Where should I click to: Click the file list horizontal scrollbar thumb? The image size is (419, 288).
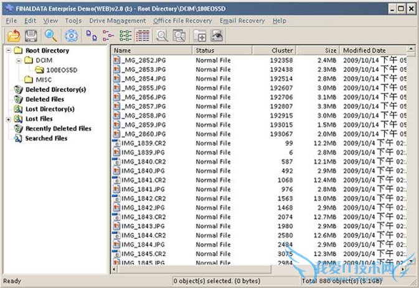pyautogui.click(x=194, y=269)
